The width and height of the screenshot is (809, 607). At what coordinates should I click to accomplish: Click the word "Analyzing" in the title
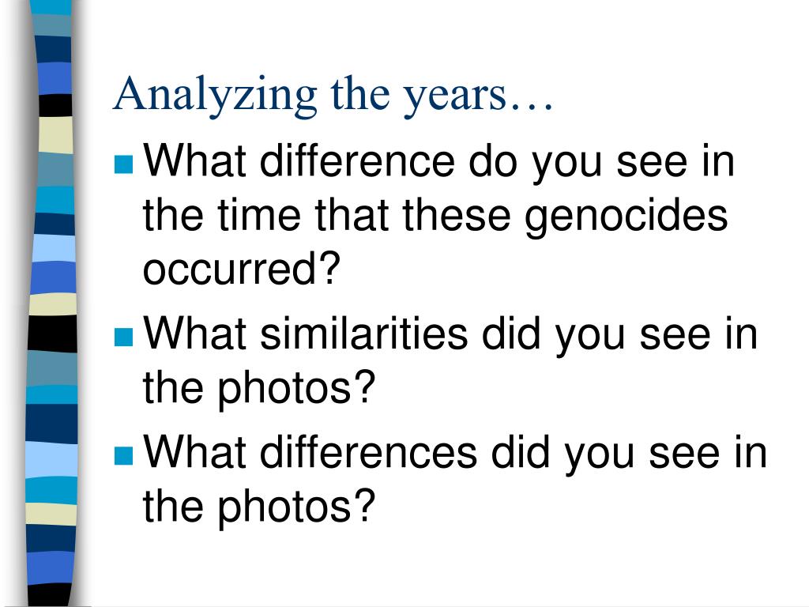pyautogui.click(x=215, y=96)
